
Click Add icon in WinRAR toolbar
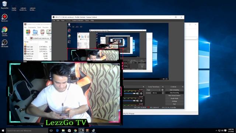point(28,33)
